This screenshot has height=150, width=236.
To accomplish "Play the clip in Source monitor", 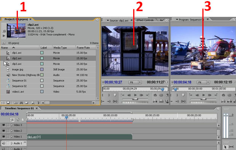I will pyautogui.click(x=135, y=95).
